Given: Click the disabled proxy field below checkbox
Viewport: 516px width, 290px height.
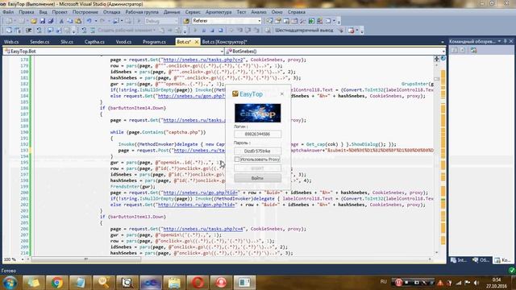Looking at the screenshot, I should 258,168.
